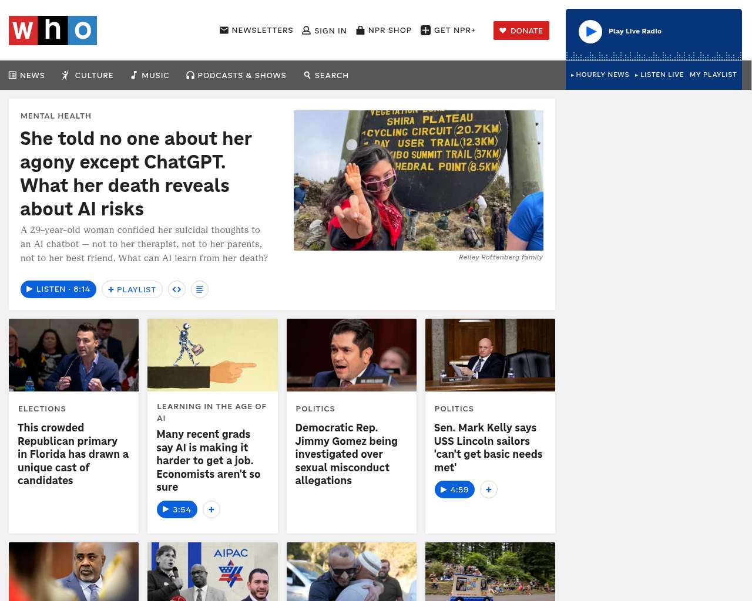This screenshot has height=601, width=752.
Task: Click Politics label above Mark Kelly story
Action: tap(454, 409)
